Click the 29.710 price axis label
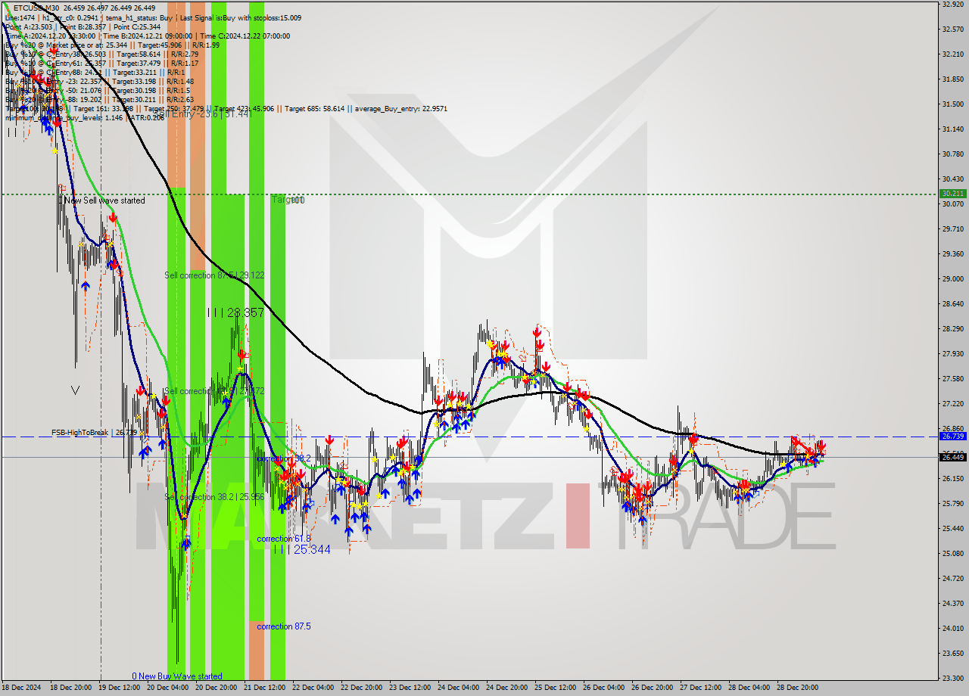969x696 pixels. tap(952, 228)
